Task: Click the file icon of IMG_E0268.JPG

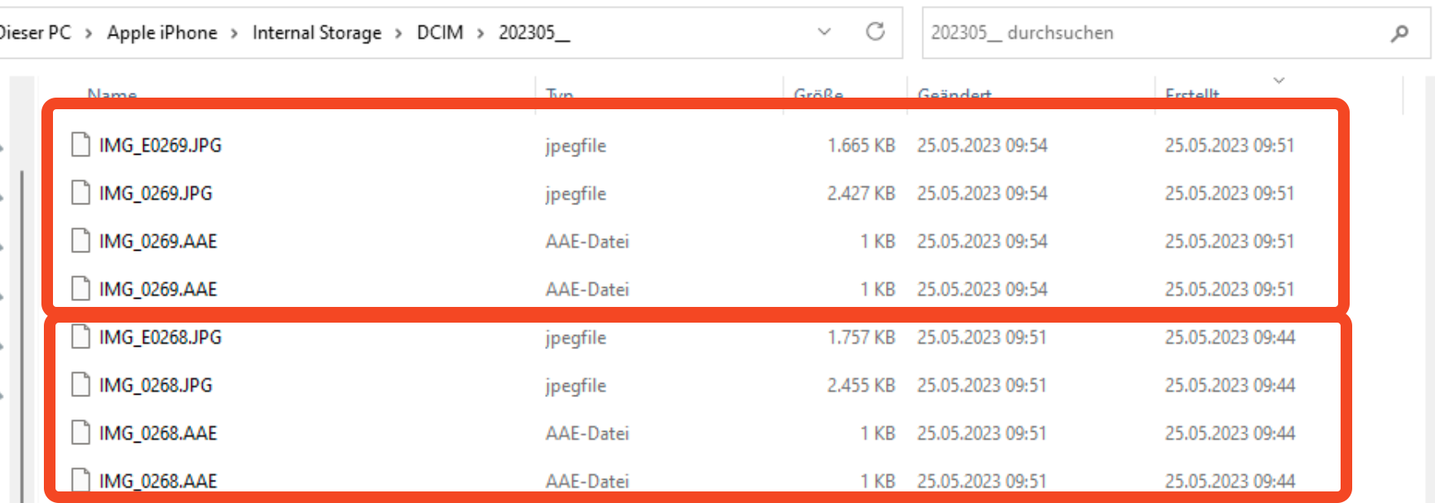Action: point(80,337)
